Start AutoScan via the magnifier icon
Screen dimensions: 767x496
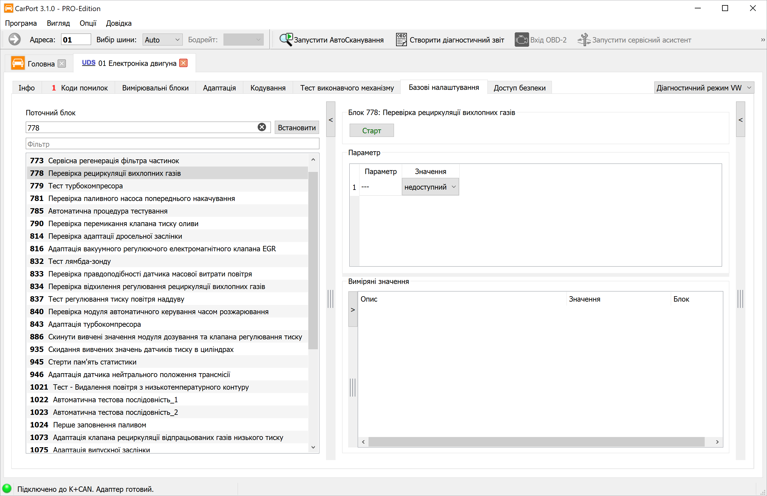(286, 40)
